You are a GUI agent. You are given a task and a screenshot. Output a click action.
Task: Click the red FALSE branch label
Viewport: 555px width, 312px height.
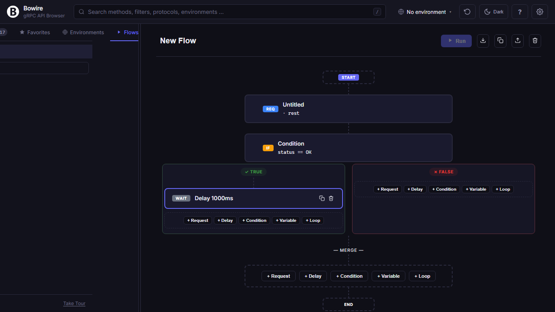click(x=444, y=172)
